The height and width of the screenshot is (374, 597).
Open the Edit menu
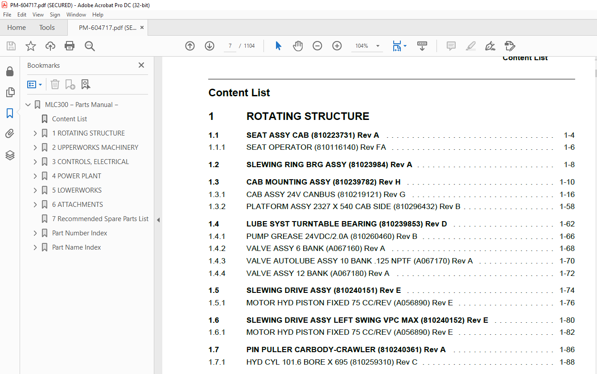click(22, 15)
